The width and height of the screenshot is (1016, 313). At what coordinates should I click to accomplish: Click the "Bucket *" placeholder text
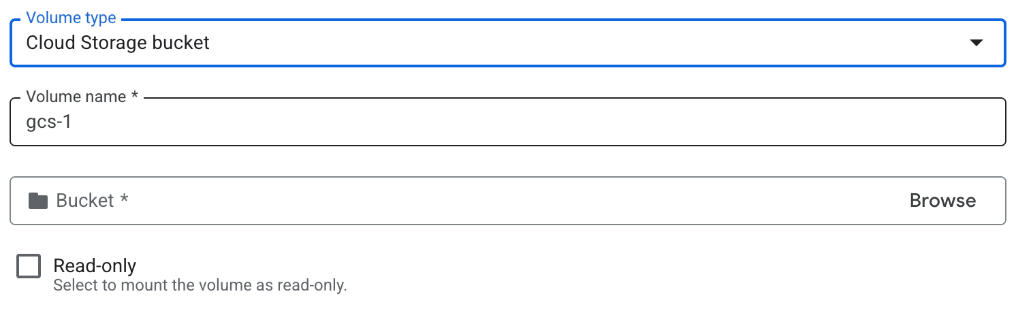coord(92,201)
